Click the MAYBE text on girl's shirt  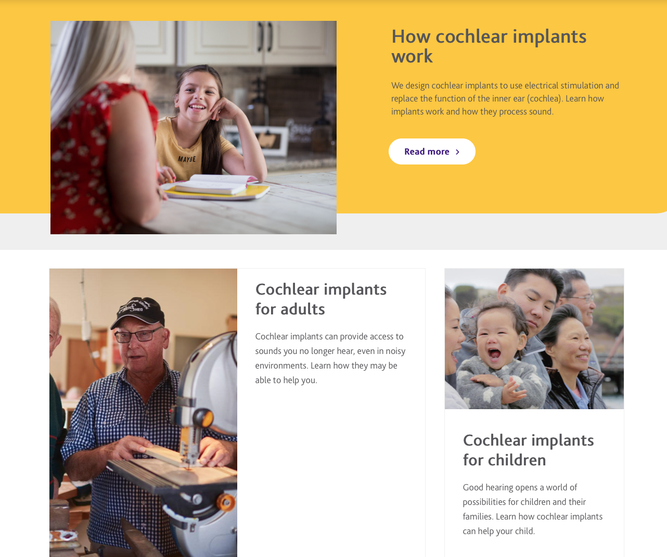(x=187, y=159)
